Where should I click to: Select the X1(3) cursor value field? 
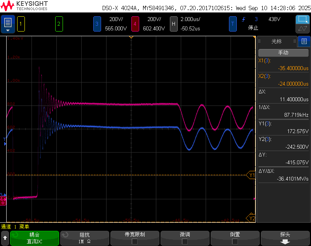pos(283,65)
